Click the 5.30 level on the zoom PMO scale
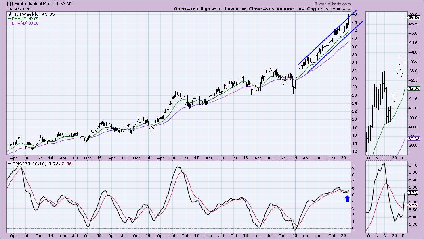 (413, 225)
